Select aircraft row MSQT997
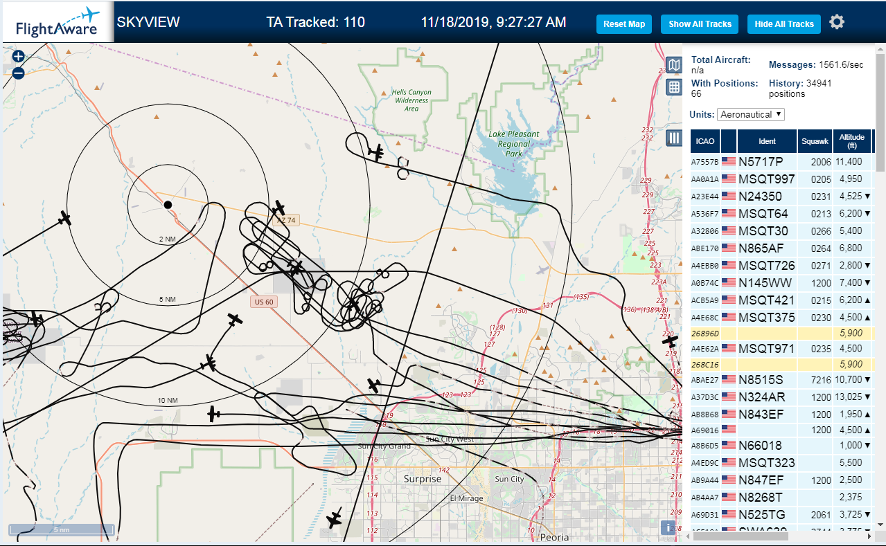886x546 pixels. (x=782, y=179)
